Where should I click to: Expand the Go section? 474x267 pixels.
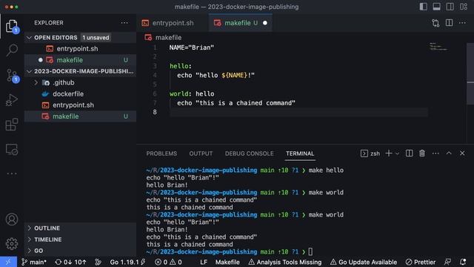point(80,251)
